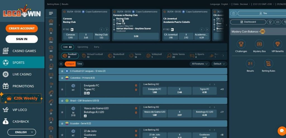Screen dimensions: 286x138
Task: Open Challenges trophy icon
Action: coord(241,44)
